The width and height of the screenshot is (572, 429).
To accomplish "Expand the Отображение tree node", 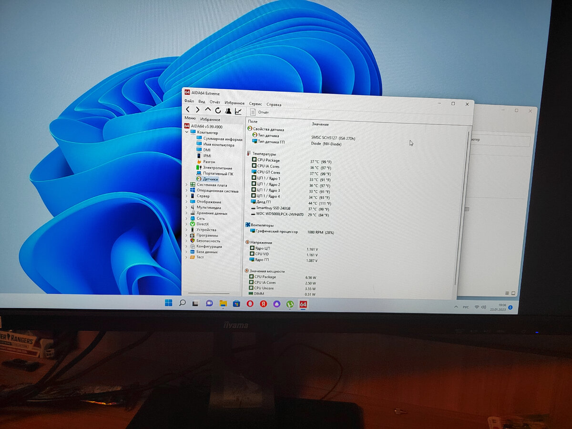I will [186, 202].
